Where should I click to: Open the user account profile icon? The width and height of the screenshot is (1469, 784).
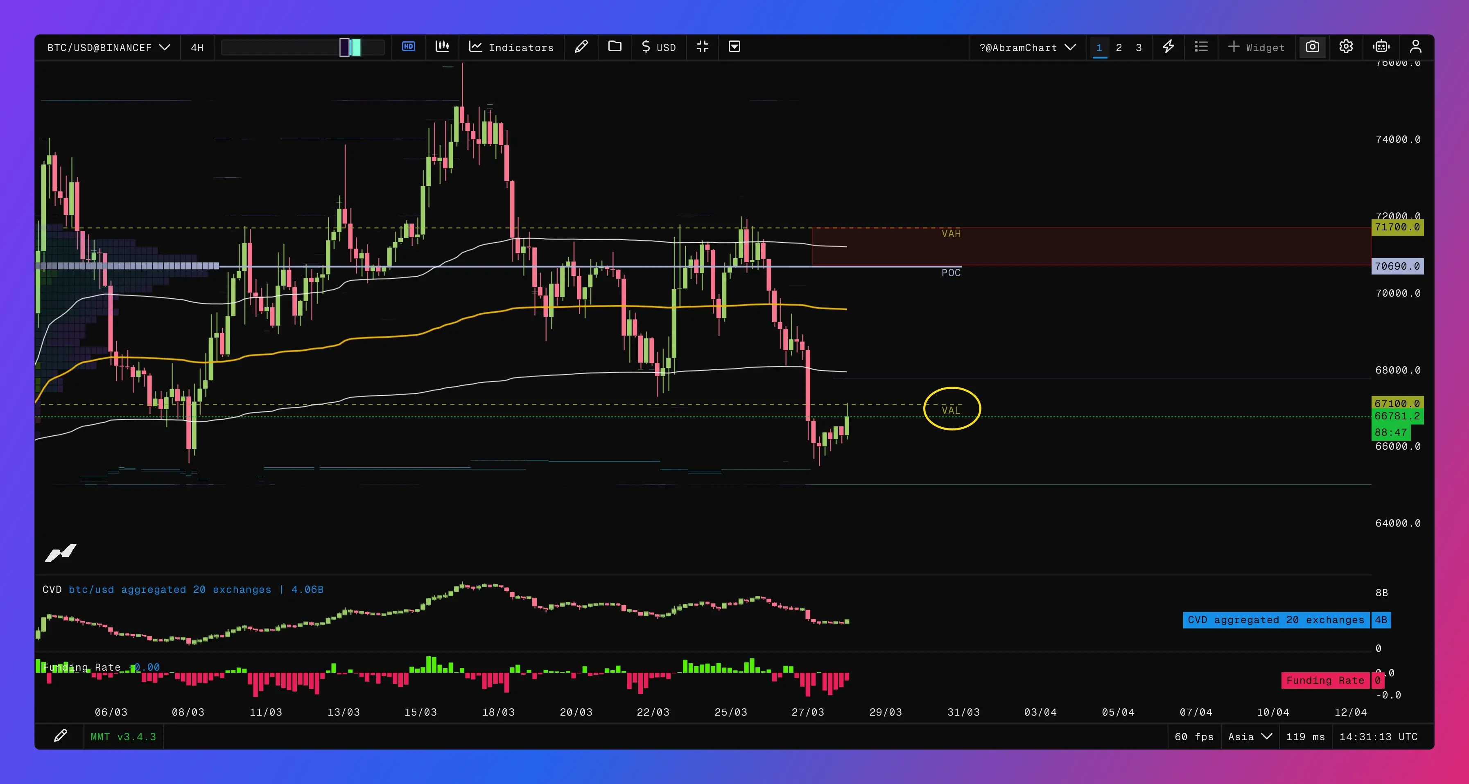click(x=1415, y=47)
